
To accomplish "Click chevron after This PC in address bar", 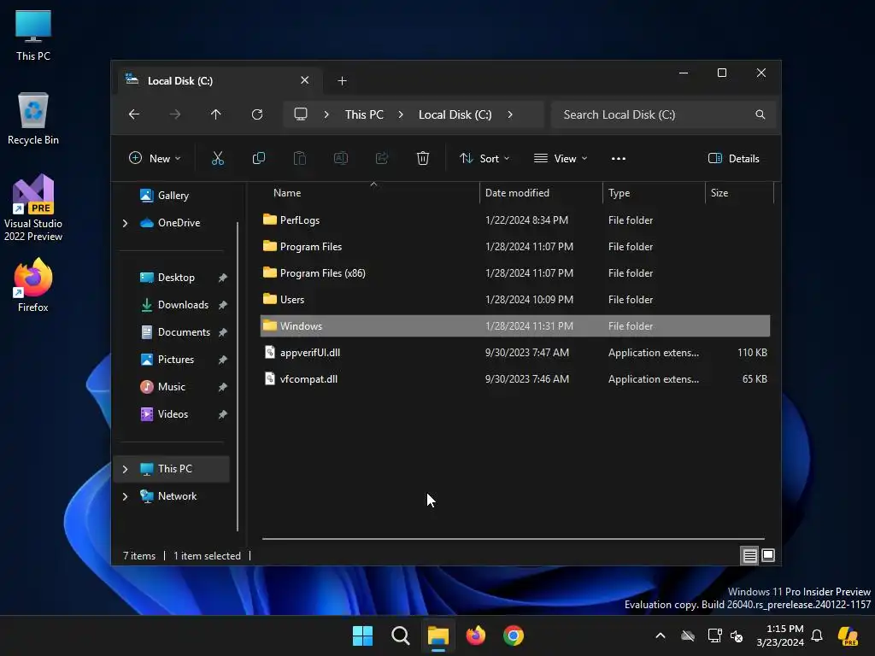I will [401, 114].
